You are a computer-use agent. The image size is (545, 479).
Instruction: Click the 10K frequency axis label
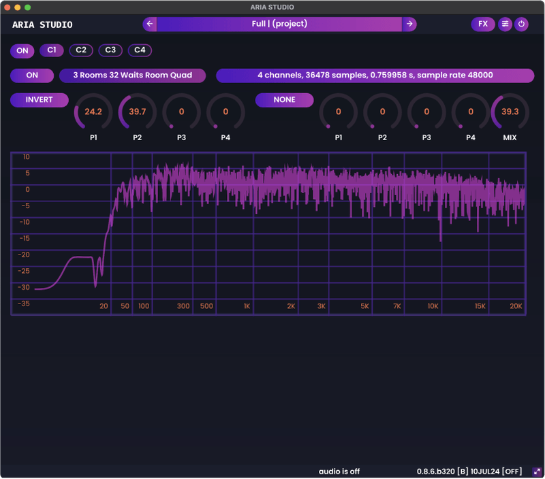(x=433, y=306)
